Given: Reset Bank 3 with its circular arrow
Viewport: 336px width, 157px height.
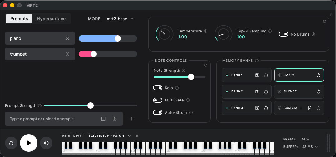Looking at the screenshot, I should (266, 108).
